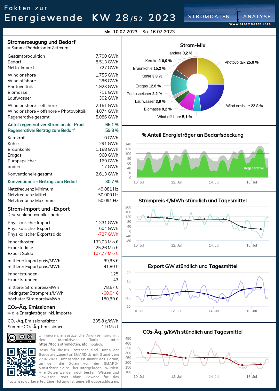
Task: Open the www.stromdaten.info website link
Action: pos(250,24)
